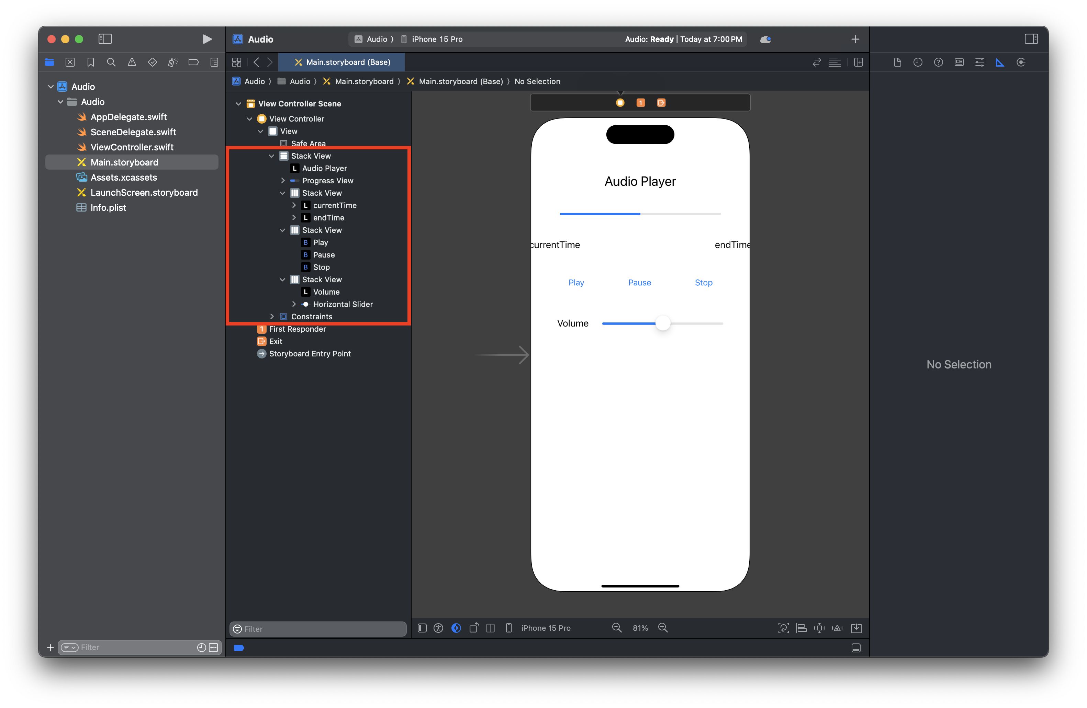
Task: Open the Find navigator magnifier icon
Action: tap(111, 62)
